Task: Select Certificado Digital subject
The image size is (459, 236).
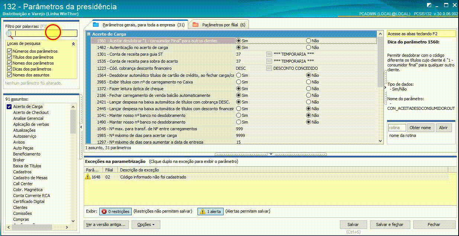Action: click(29, 201)
